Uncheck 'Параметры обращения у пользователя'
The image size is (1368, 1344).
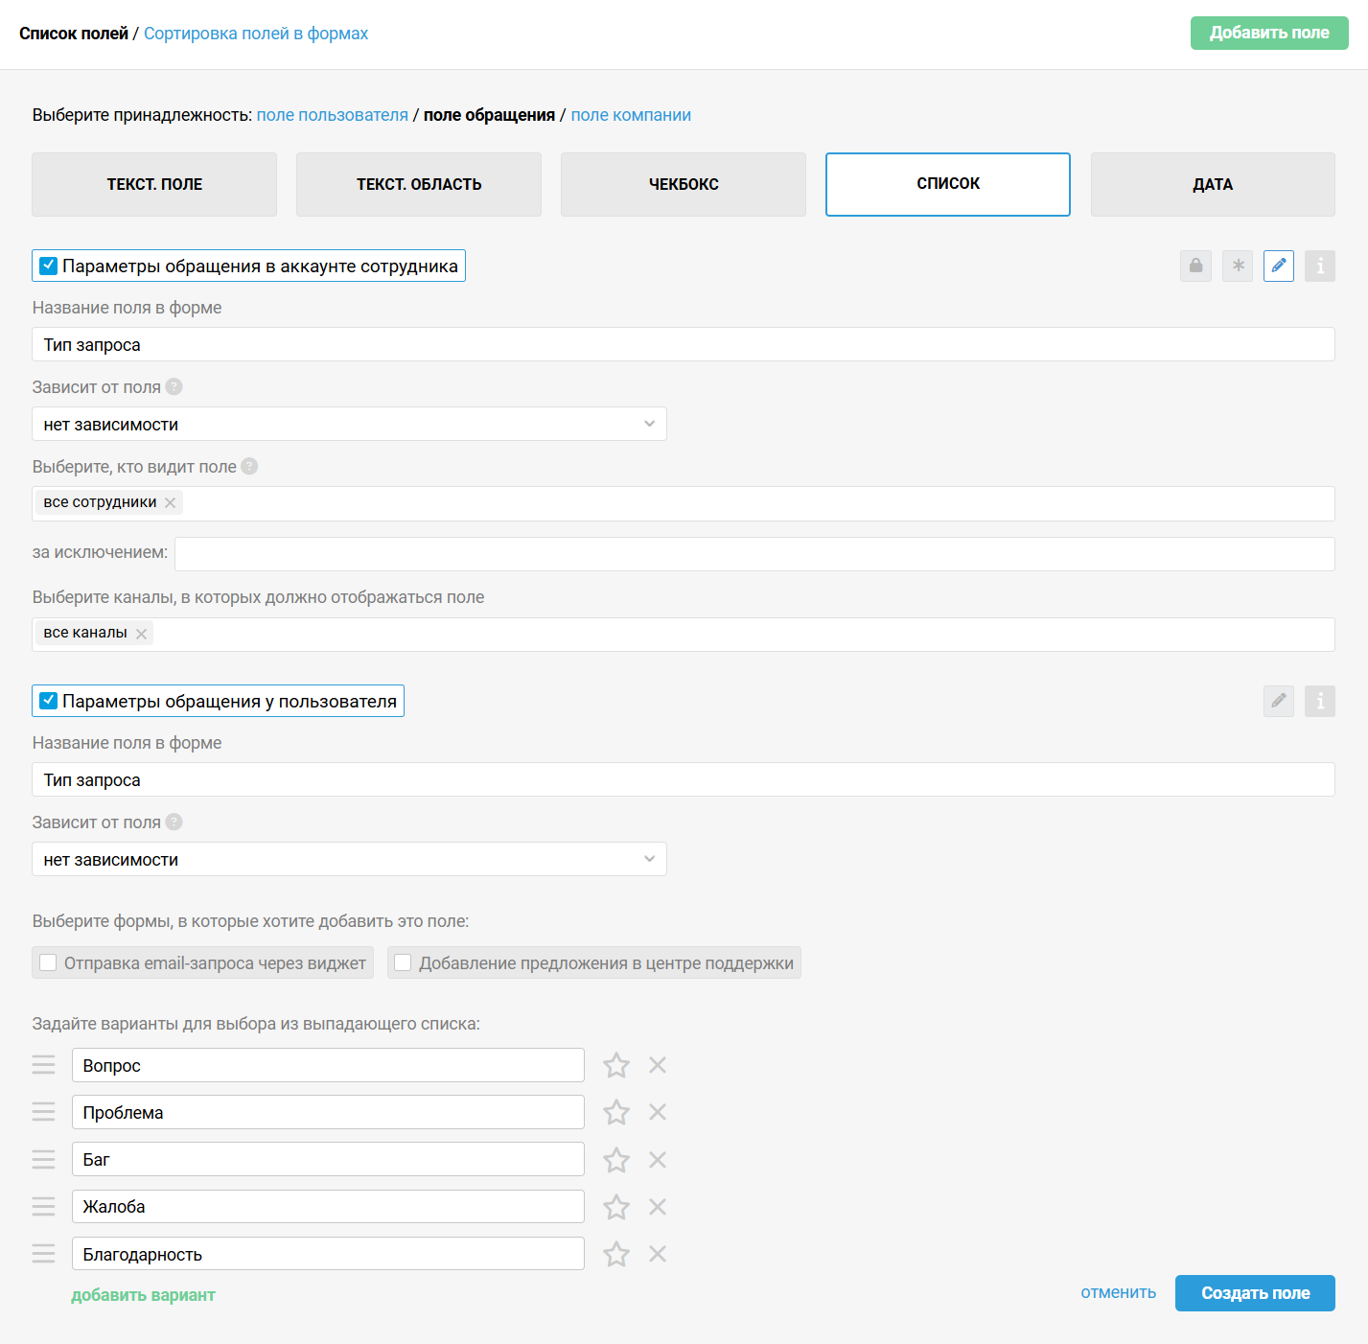[49, 701]
